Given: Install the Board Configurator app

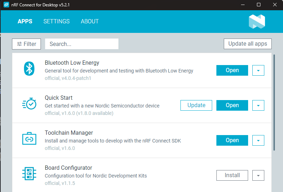Looking at the screenshot, I should 232,175.
